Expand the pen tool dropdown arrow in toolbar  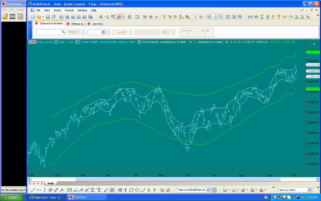pos(123,17)
